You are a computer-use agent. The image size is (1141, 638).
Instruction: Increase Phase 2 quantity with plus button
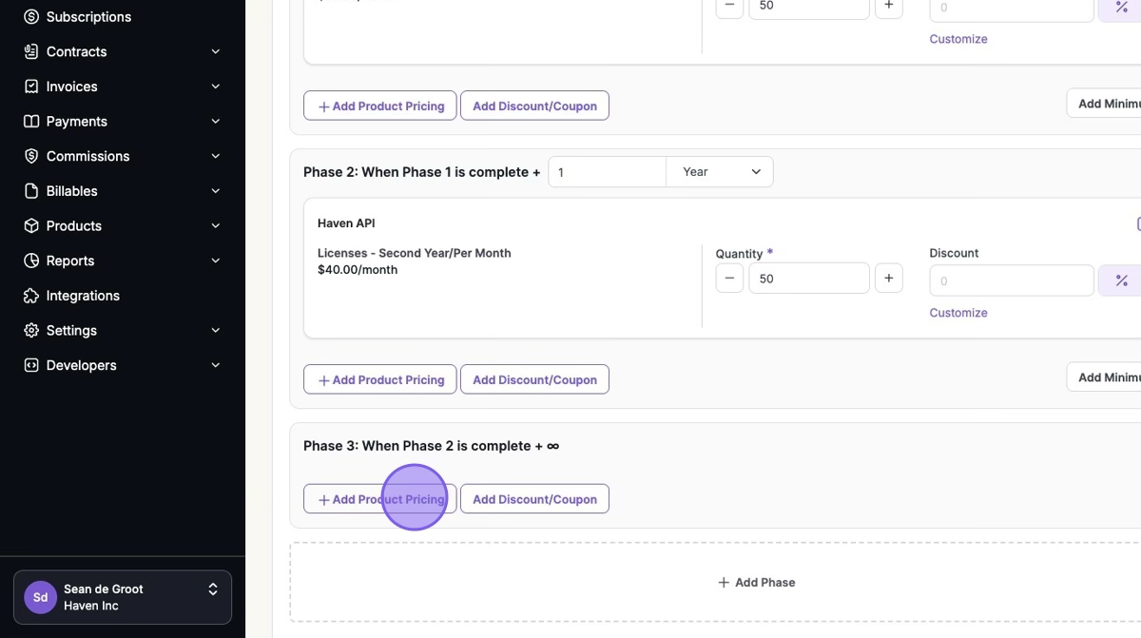pos(888,279)
